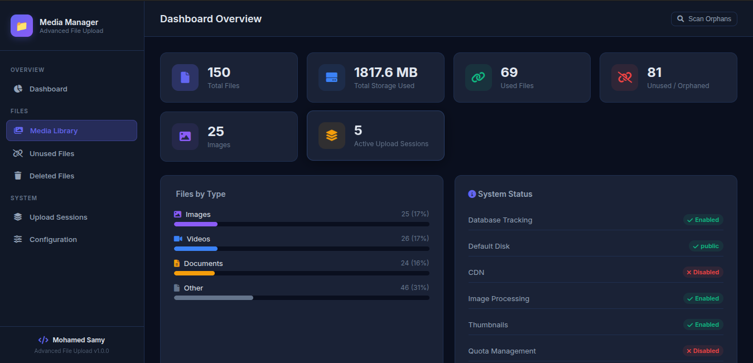Image resolution: width=753 pixels, height=363 pixels.
Task: Click the Upload Sessions layers icon
Action: coord(18,217)
